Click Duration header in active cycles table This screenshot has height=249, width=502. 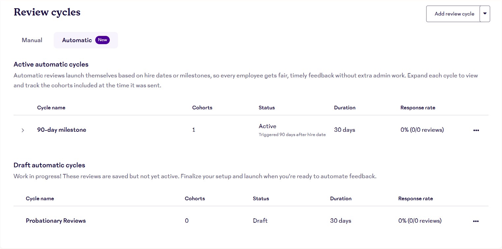(x=345, y=108)
